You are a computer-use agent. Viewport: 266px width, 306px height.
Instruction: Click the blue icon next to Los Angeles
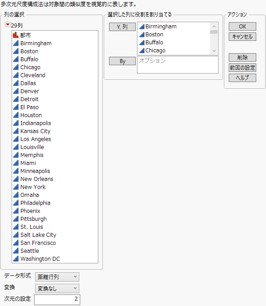(16, 139)
